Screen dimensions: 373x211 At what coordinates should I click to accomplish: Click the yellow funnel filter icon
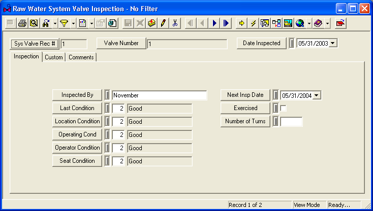pos(64,23)
